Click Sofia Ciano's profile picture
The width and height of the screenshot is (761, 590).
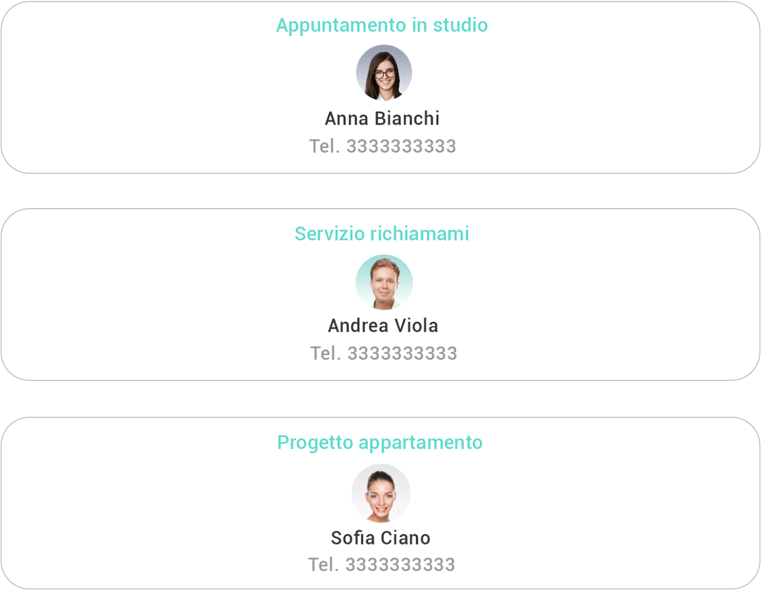pyautogui.click(x=381, y=492)
